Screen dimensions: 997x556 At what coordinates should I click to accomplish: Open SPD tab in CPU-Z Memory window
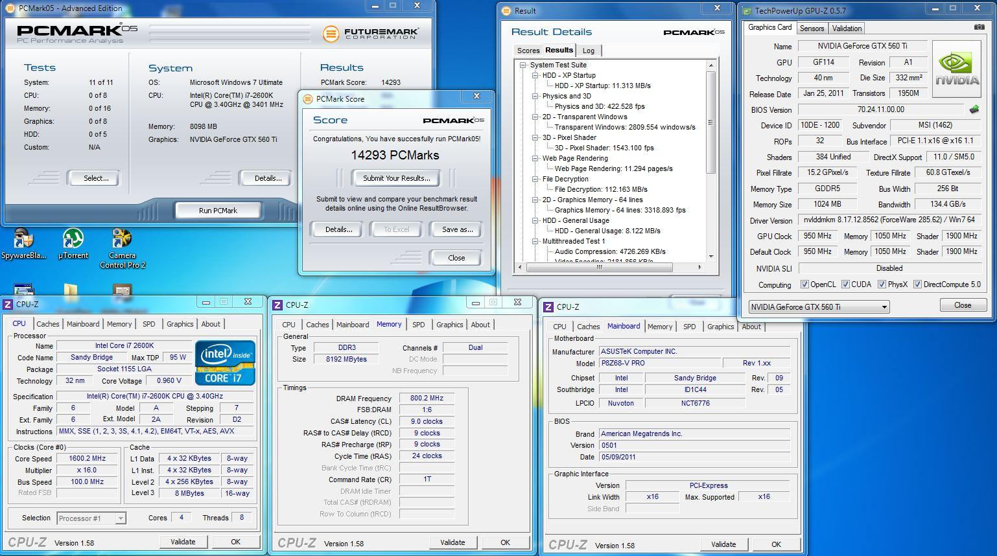click(419, 325)
